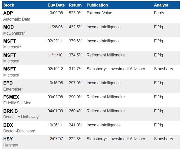The image size is (181, 151).
Task: Select the Publication column header
Action: (x=97, y=5)
